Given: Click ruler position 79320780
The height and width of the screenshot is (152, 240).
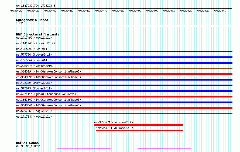Looking at the screenshot, I should (118, 11).
